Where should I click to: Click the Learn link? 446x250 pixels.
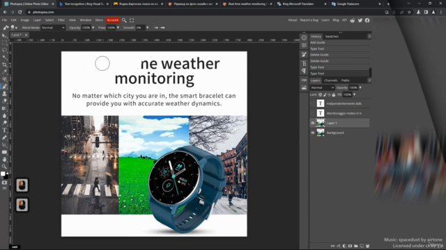point(325,20)
